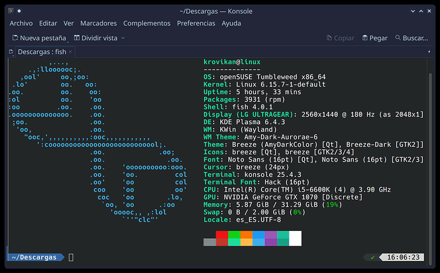Select the 'Descargas : fish' tab
440x273 pixels.
click(x=41, y=52)
